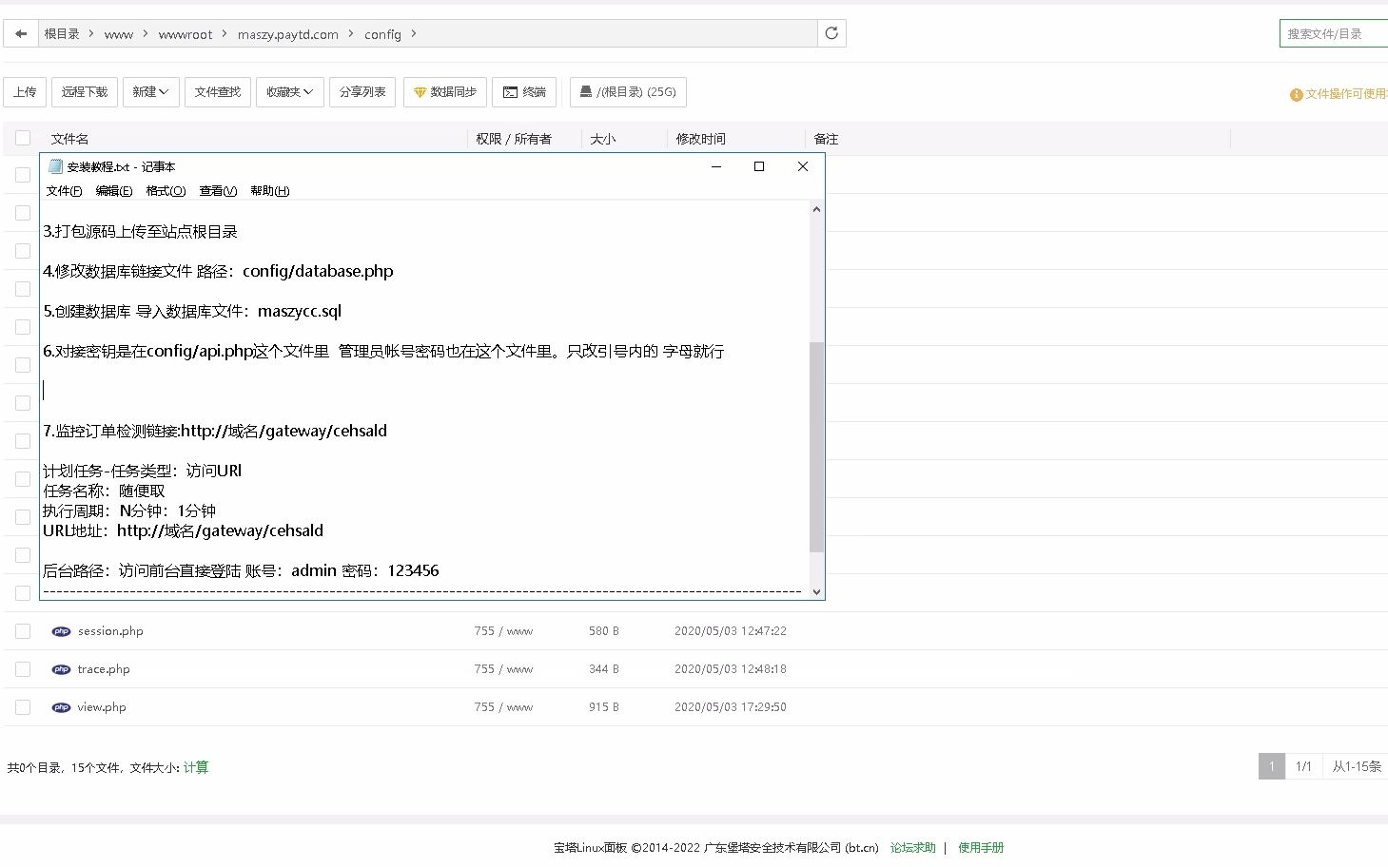
Task: Click the 计算 link for file size
Action: 196,767
